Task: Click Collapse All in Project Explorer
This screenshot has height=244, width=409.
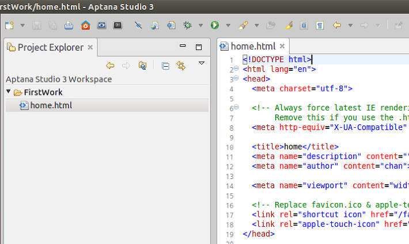Action: (165, 66)
